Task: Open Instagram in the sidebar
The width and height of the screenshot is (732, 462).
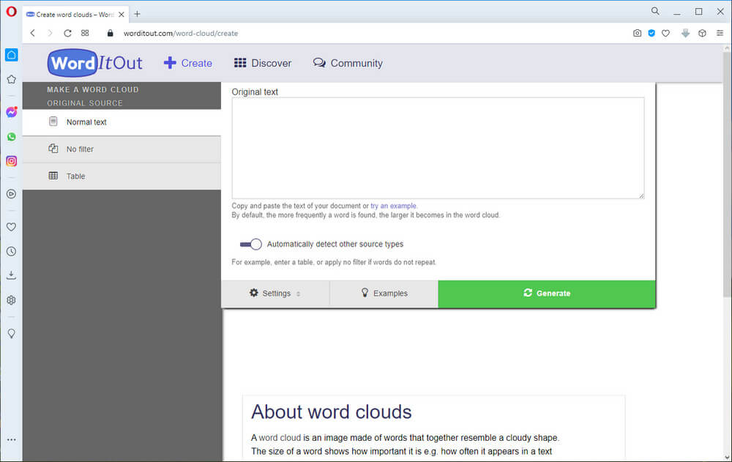Action: pyautogui.click(x=11, y=161)
